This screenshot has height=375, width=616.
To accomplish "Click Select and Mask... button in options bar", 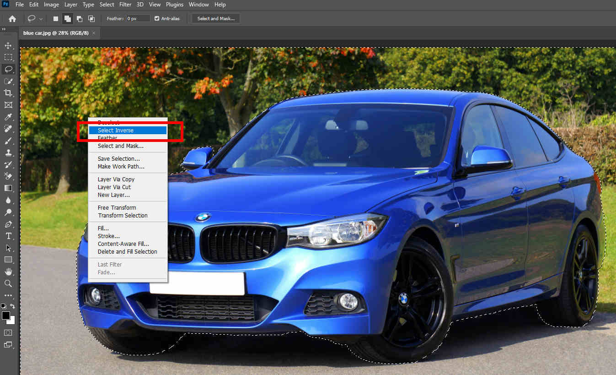I will coord(216,19).
